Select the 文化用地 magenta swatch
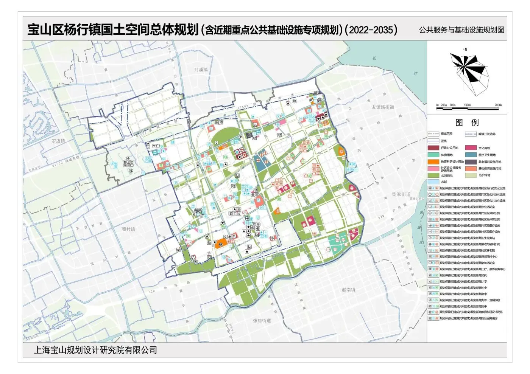The width and height of the screenshot is (530, 374). tap(471, 148)
